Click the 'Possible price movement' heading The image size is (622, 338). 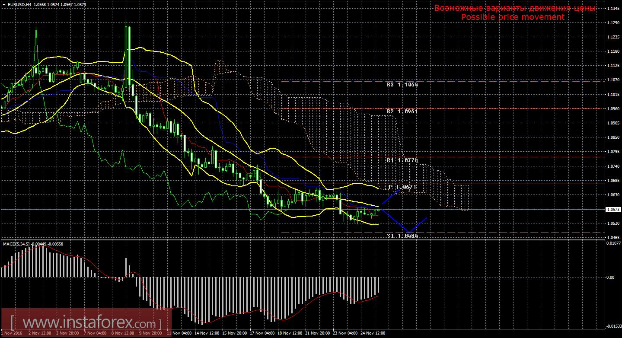(513, 17)
